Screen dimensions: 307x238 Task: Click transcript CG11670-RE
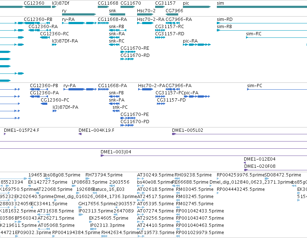(128, 52)
